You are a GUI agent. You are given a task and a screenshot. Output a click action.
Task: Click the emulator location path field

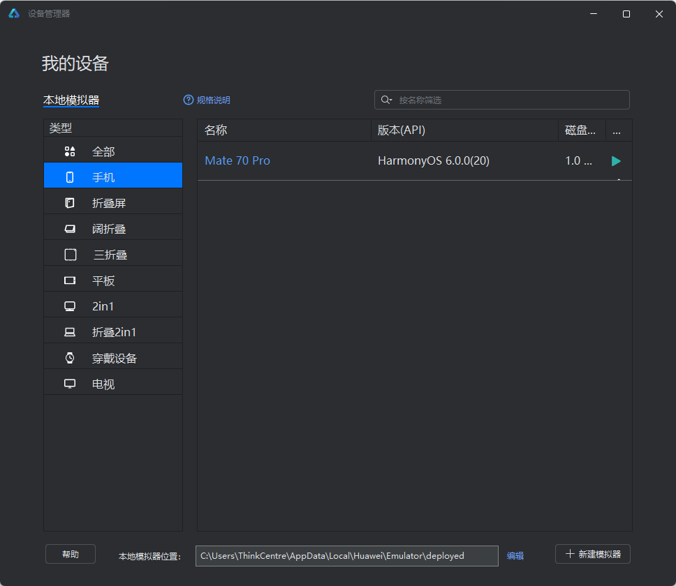346,556
